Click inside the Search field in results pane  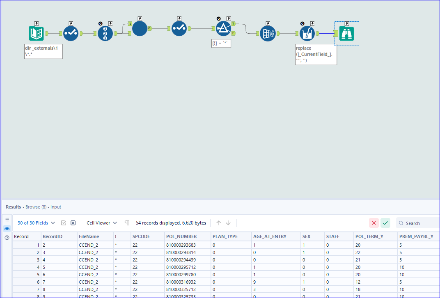[x=417, y=223]
